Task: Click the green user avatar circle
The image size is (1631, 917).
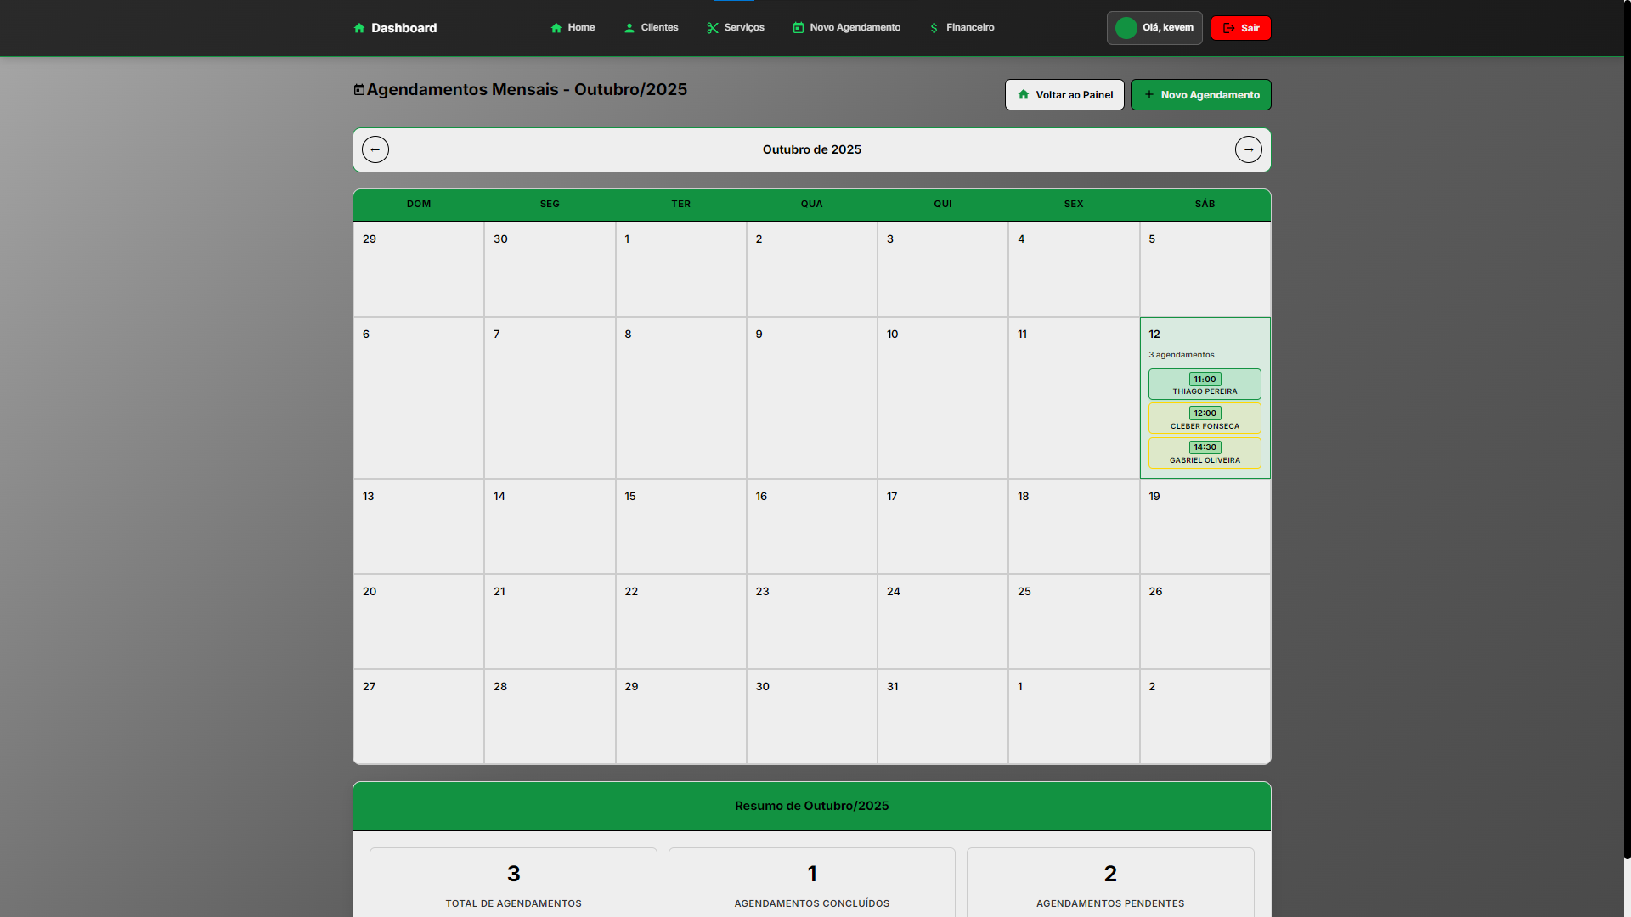Action: tap(1126, 28)
